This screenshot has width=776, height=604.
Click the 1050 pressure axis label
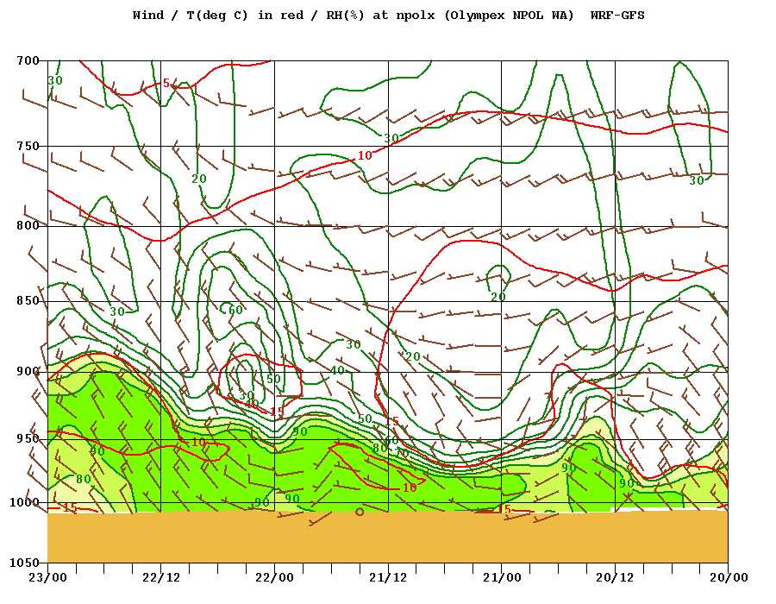24,563
